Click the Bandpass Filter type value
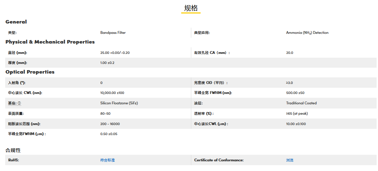The height and width of the screenshot is (171, 378). click(x=113, y=33)
